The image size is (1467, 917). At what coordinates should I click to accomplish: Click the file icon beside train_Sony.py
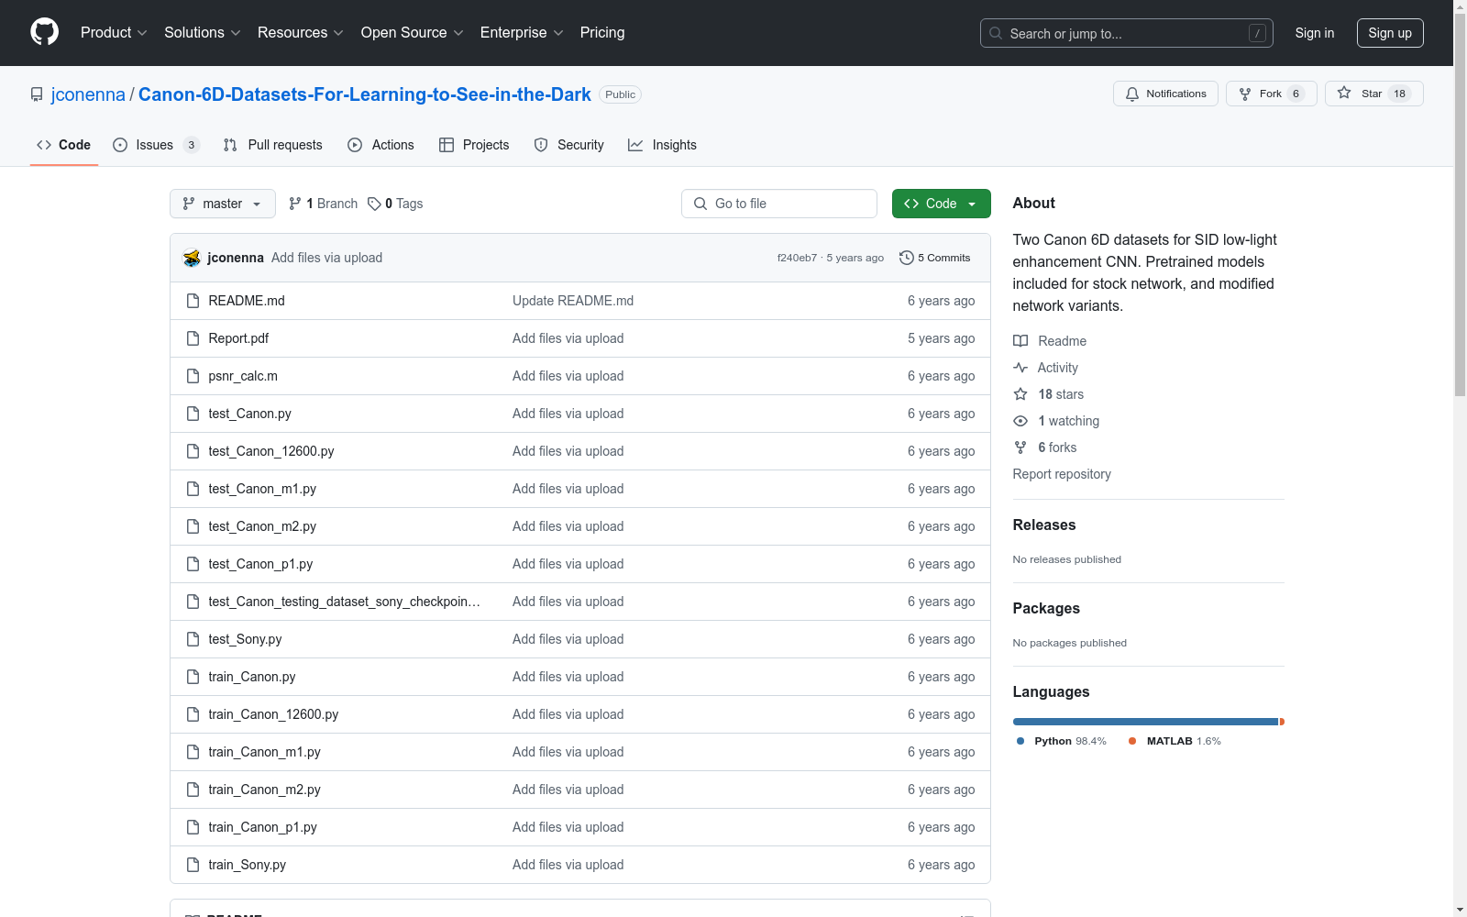click(x=193, y=865)
